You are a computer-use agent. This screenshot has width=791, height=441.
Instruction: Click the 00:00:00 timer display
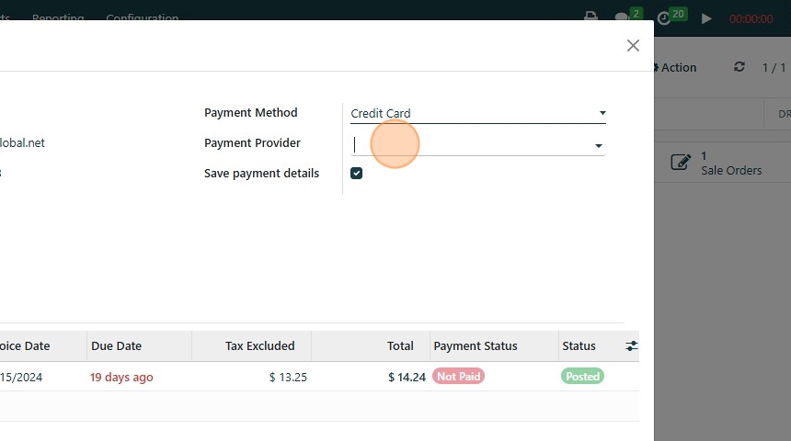751,18
